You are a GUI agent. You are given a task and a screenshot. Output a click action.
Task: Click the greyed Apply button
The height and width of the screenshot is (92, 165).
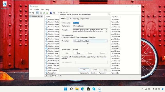click(x=105, y=70)
